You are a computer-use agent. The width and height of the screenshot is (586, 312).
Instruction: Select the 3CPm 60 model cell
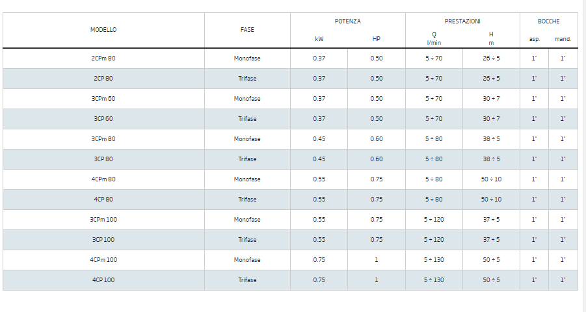(103, 99)
